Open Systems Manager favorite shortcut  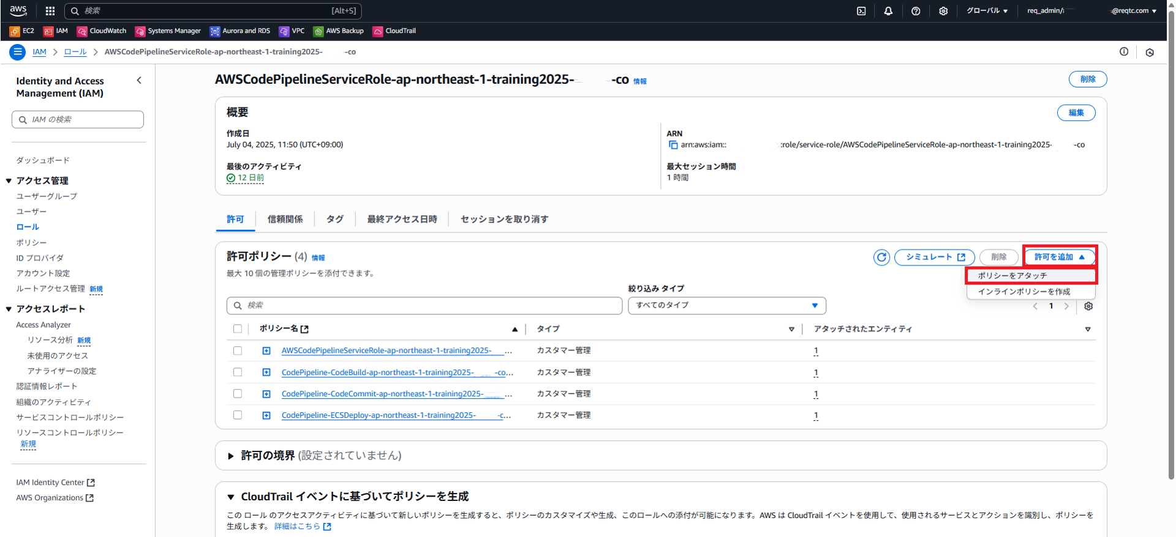tap(168, 31)
